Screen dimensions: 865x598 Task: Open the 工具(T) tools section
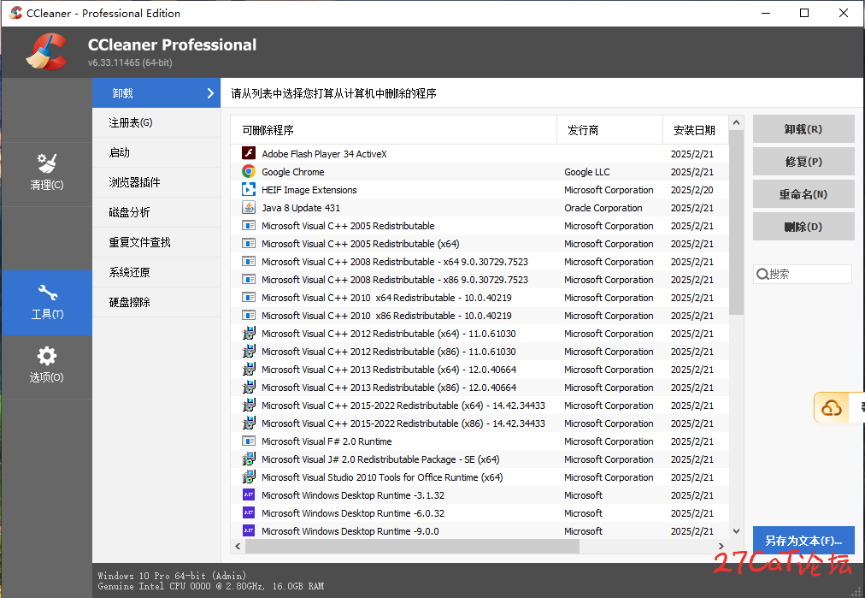(x=47, y=303)
